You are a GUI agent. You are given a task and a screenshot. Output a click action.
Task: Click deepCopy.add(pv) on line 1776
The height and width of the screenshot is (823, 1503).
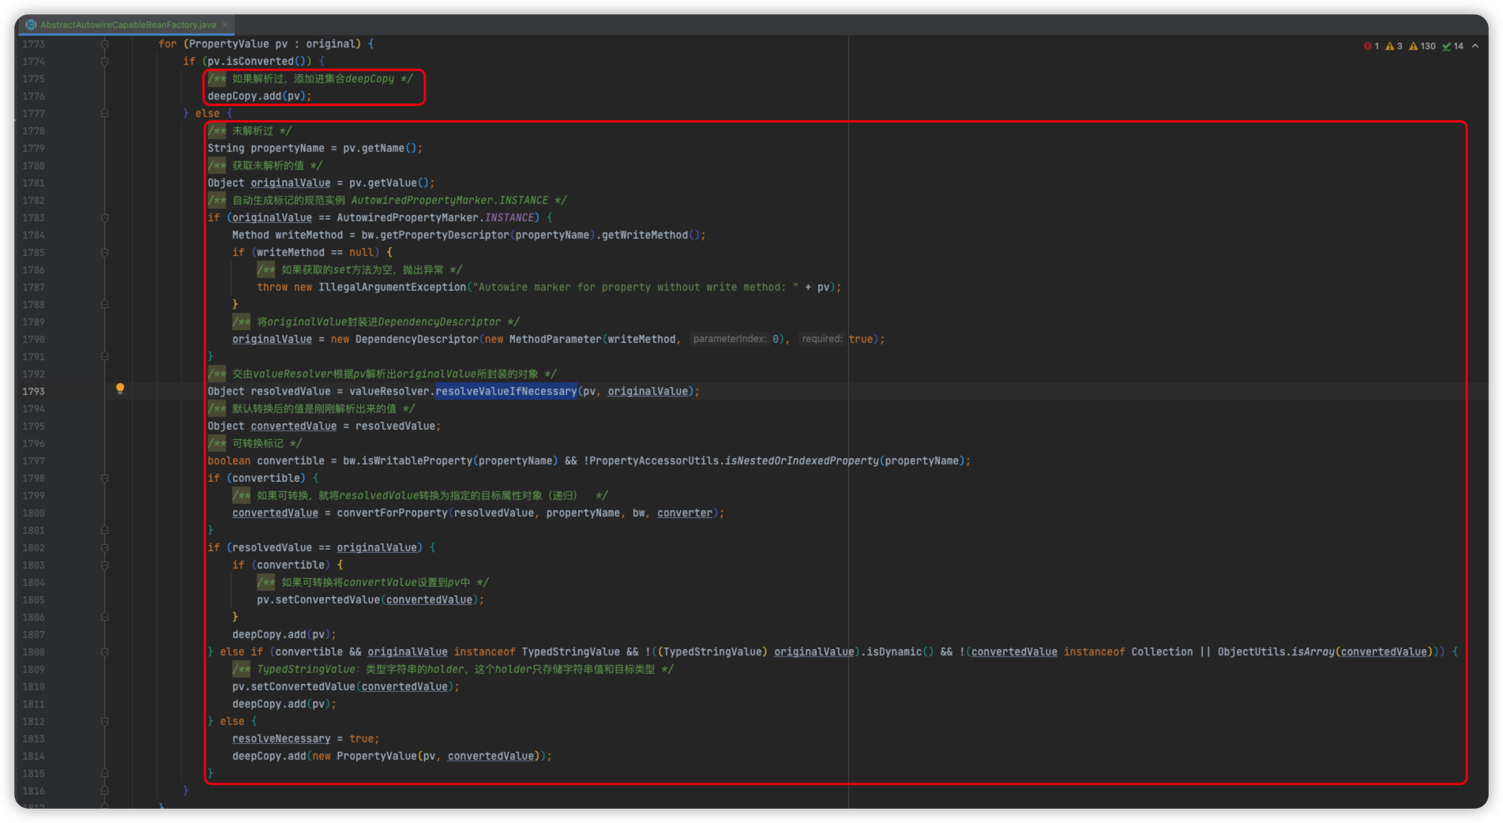257,96
